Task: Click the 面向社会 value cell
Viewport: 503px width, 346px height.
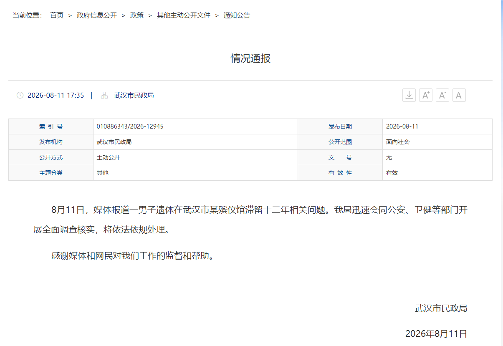Action: coord(437,142)
